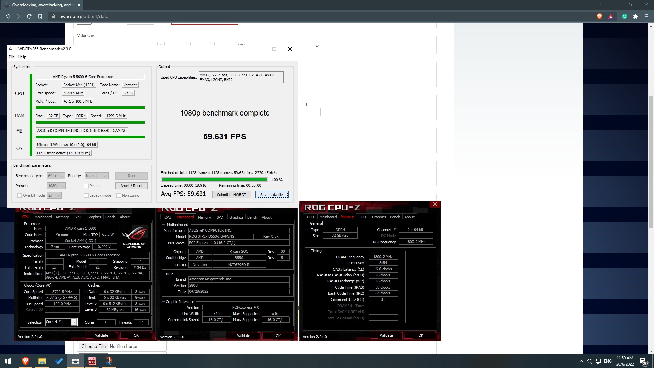Click OK in Mainboard CPU-Z window
The width and height of the screenshot is (654, 368).
[278, 336]
